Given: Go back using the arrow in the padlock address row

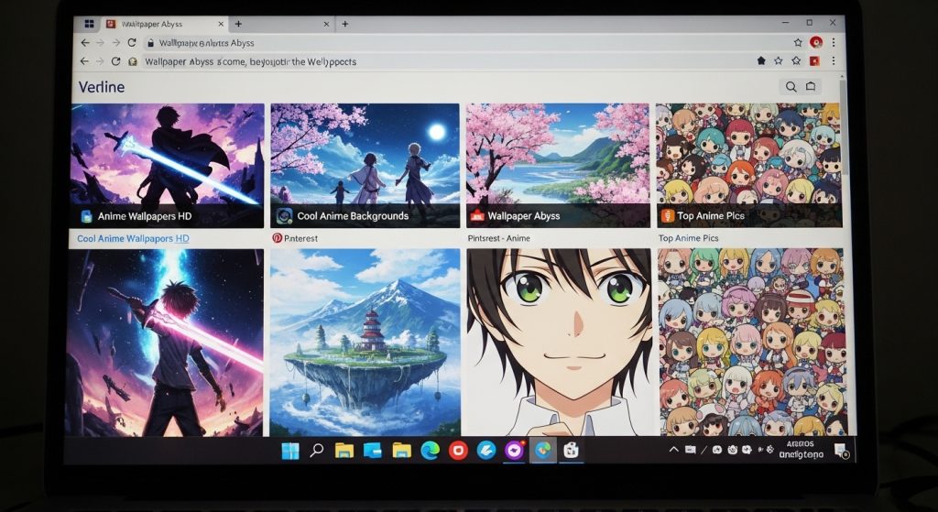Looking at the screenshot, I should [x=85, y=42].
